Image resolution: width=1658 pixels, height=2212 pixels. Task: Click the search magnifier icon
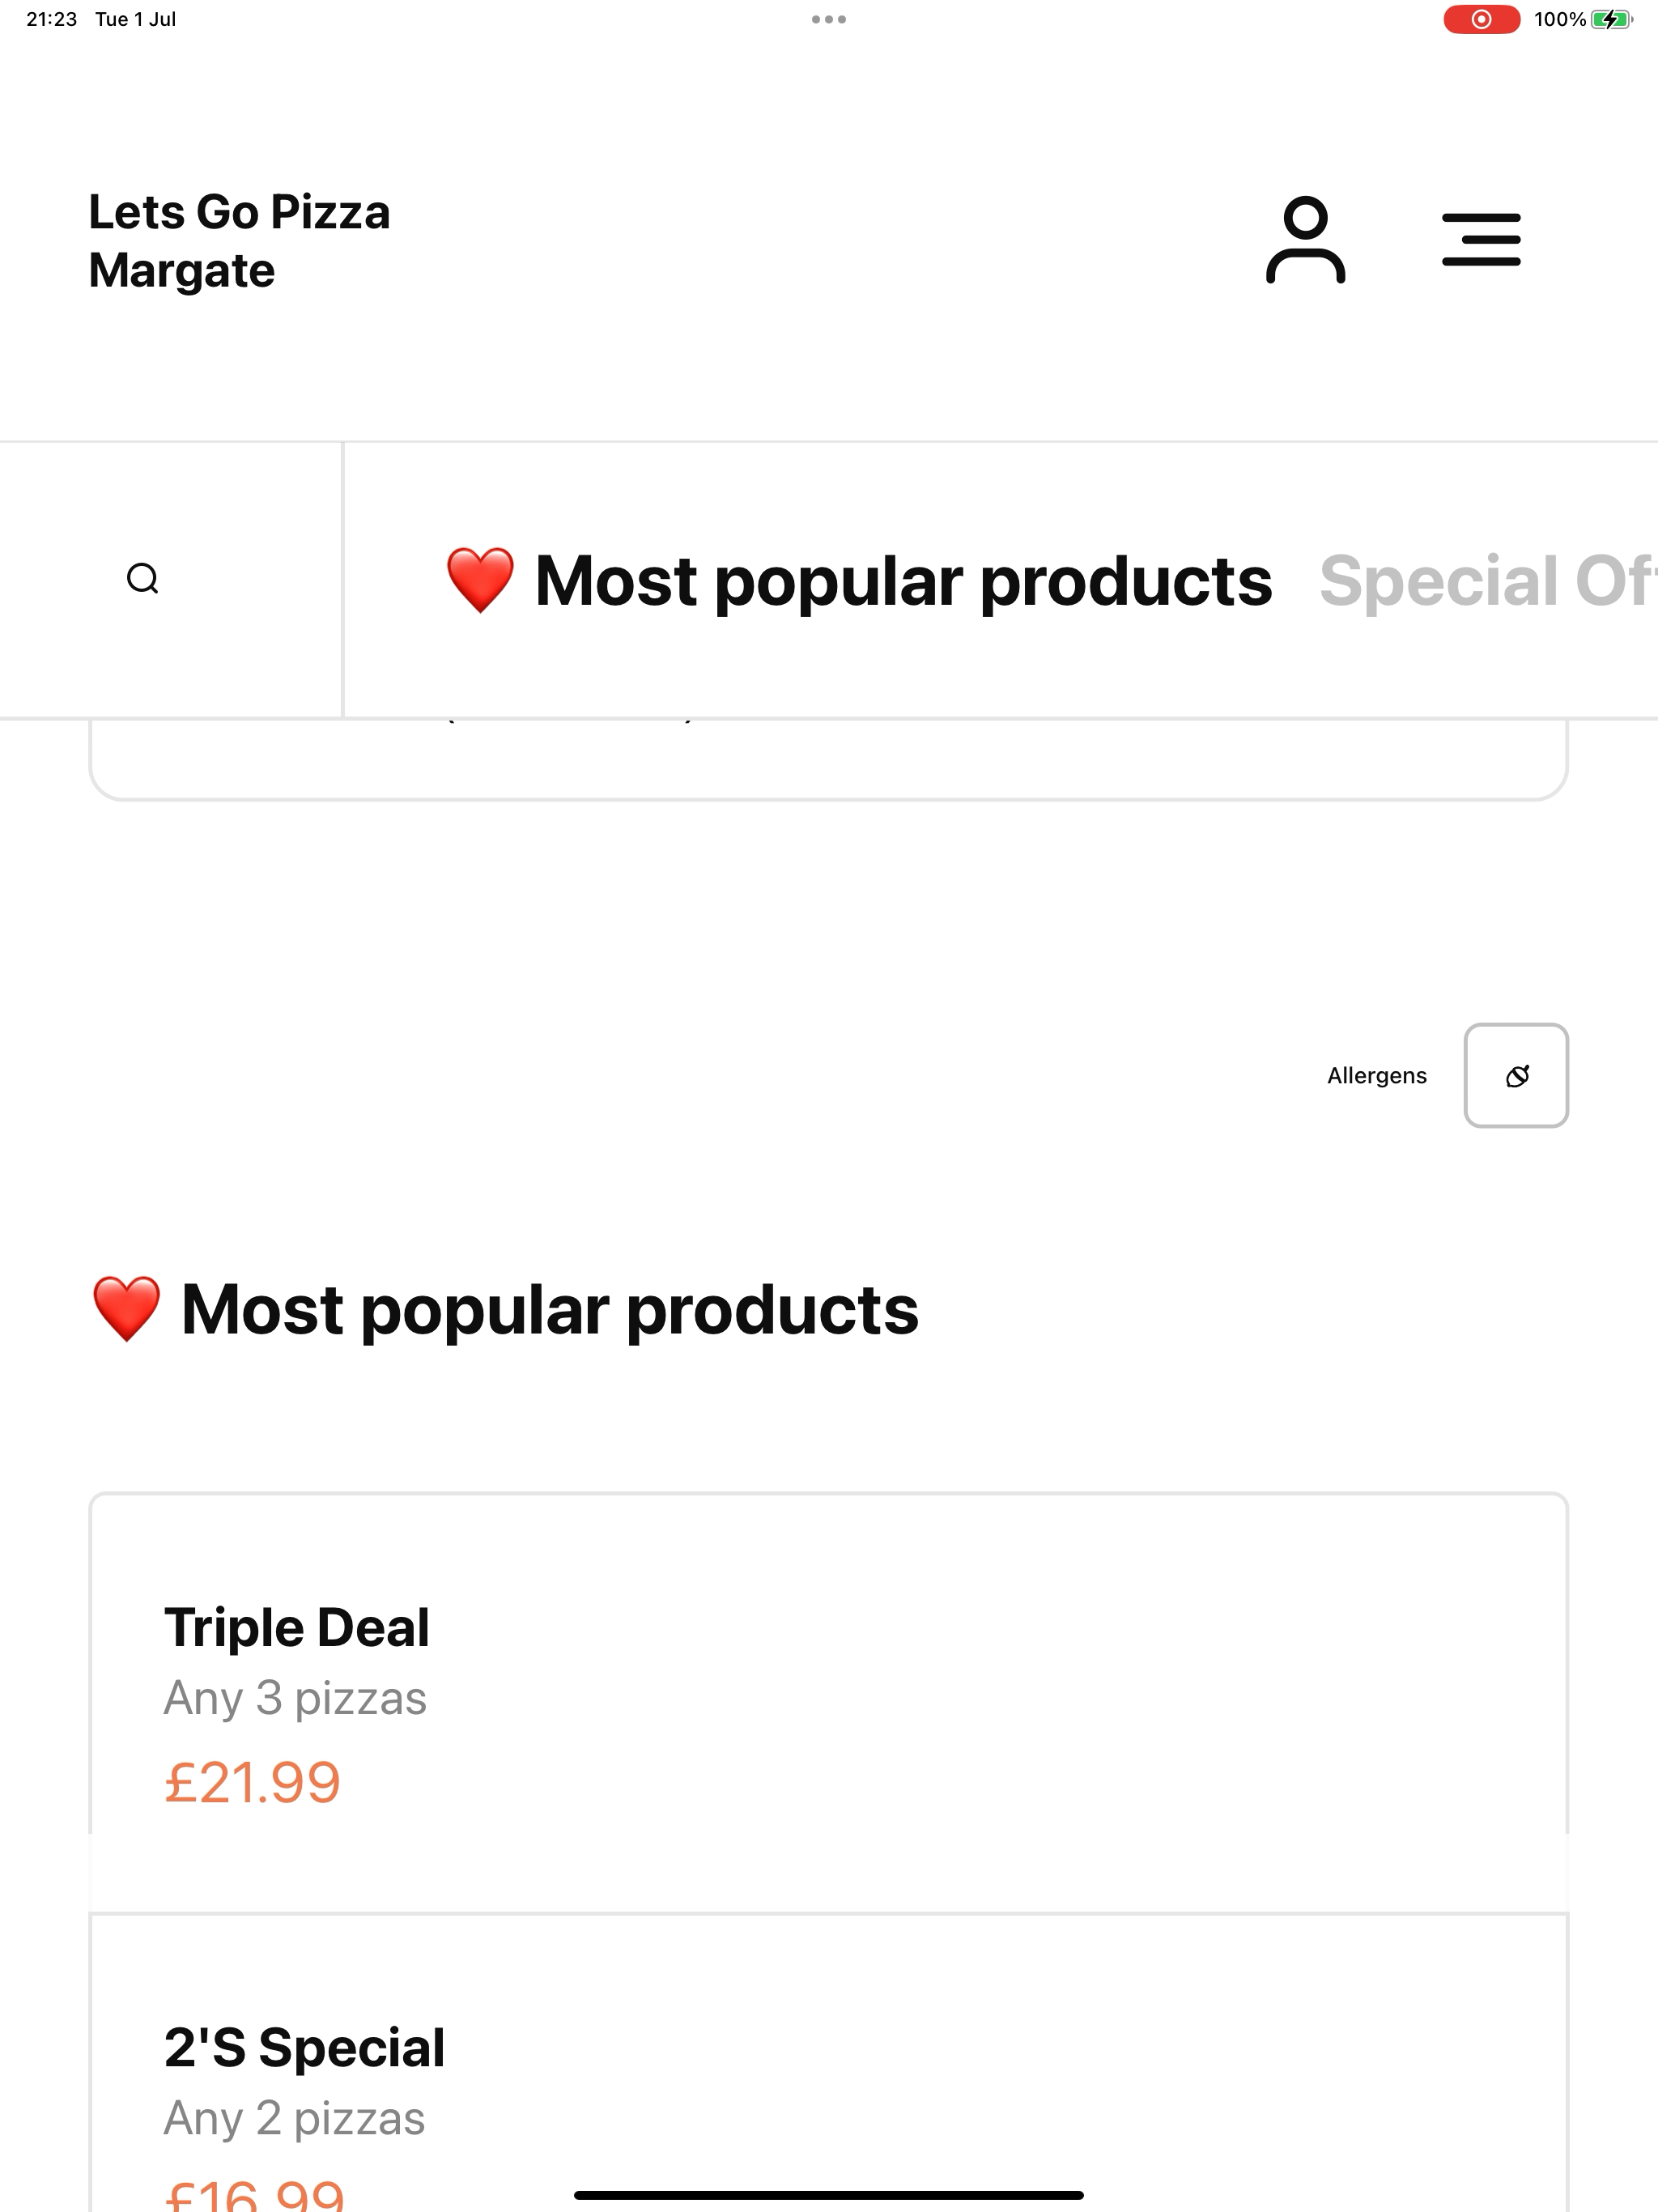[143, 579]
